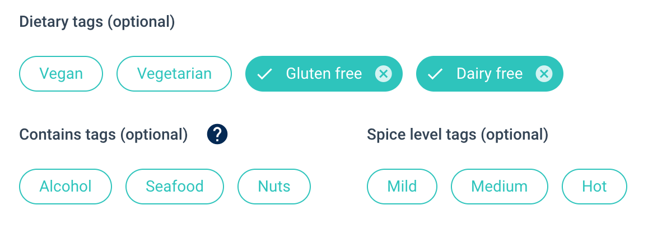
Task: Click "(optional)" beside Contains tags
Action: (x=154, y=135)
